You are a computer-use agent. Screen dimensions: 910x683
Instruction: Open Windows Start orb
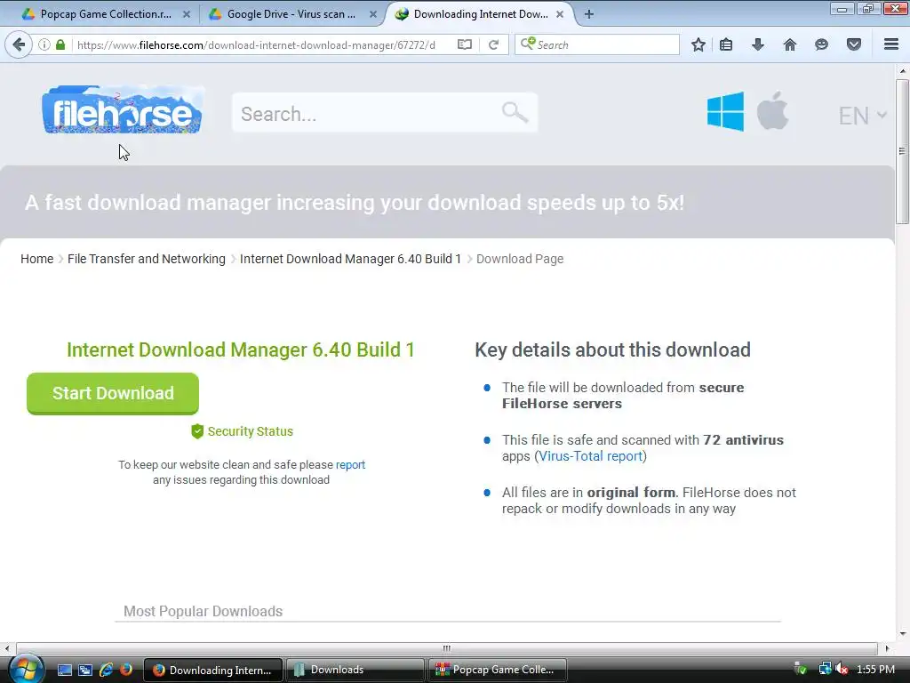point(26,669)
